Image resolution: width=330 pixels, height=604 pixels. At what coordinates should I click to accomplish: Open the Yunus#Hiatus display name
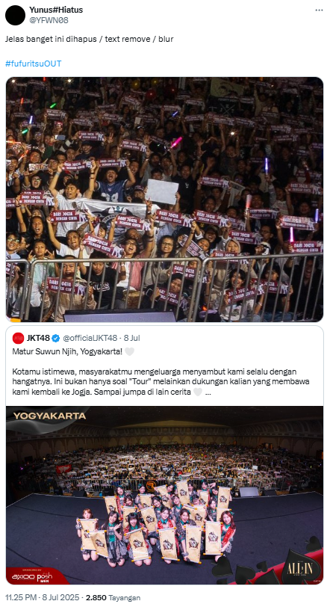point(56,10)
